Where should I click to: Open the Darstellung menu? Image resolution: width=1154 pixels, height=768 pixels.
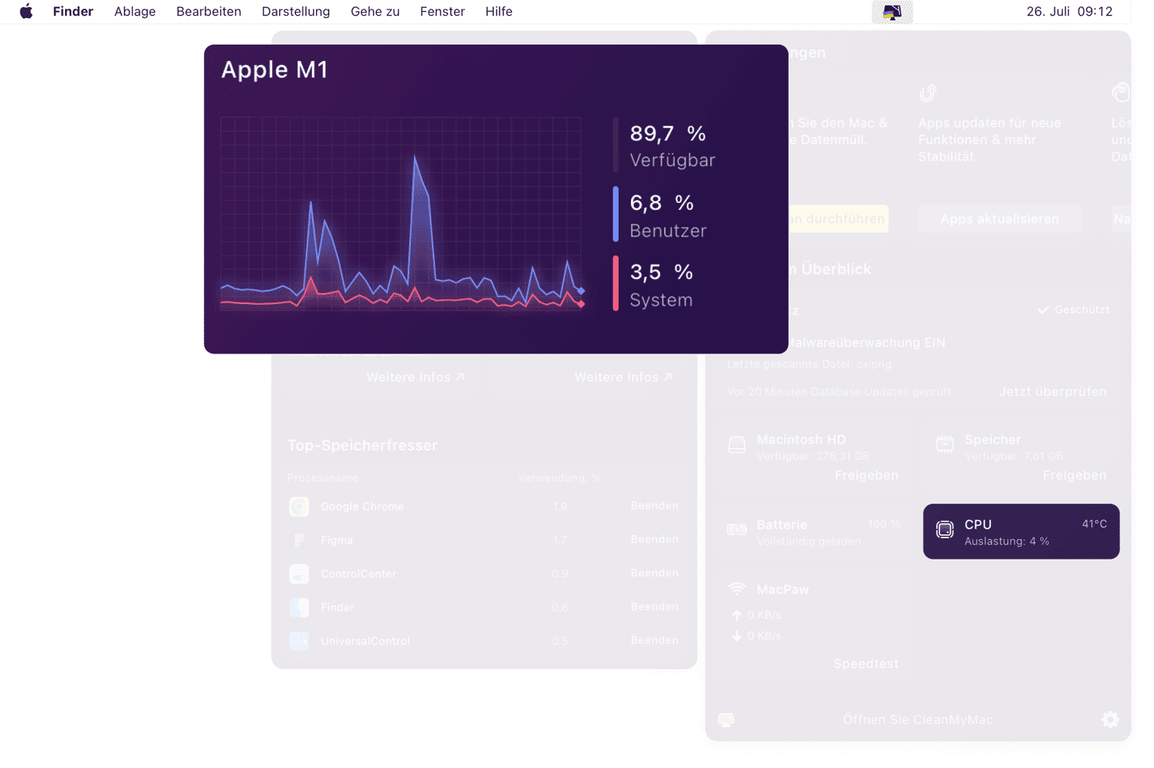[x=296, y=11]
